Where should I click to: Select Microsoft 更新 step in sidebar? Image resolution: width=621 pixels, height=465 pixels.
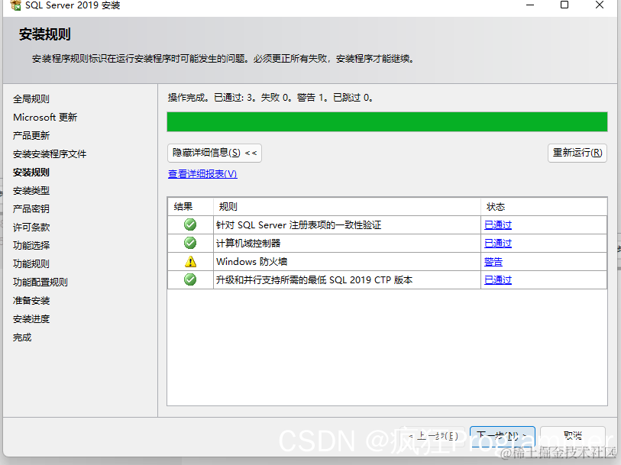45,117
